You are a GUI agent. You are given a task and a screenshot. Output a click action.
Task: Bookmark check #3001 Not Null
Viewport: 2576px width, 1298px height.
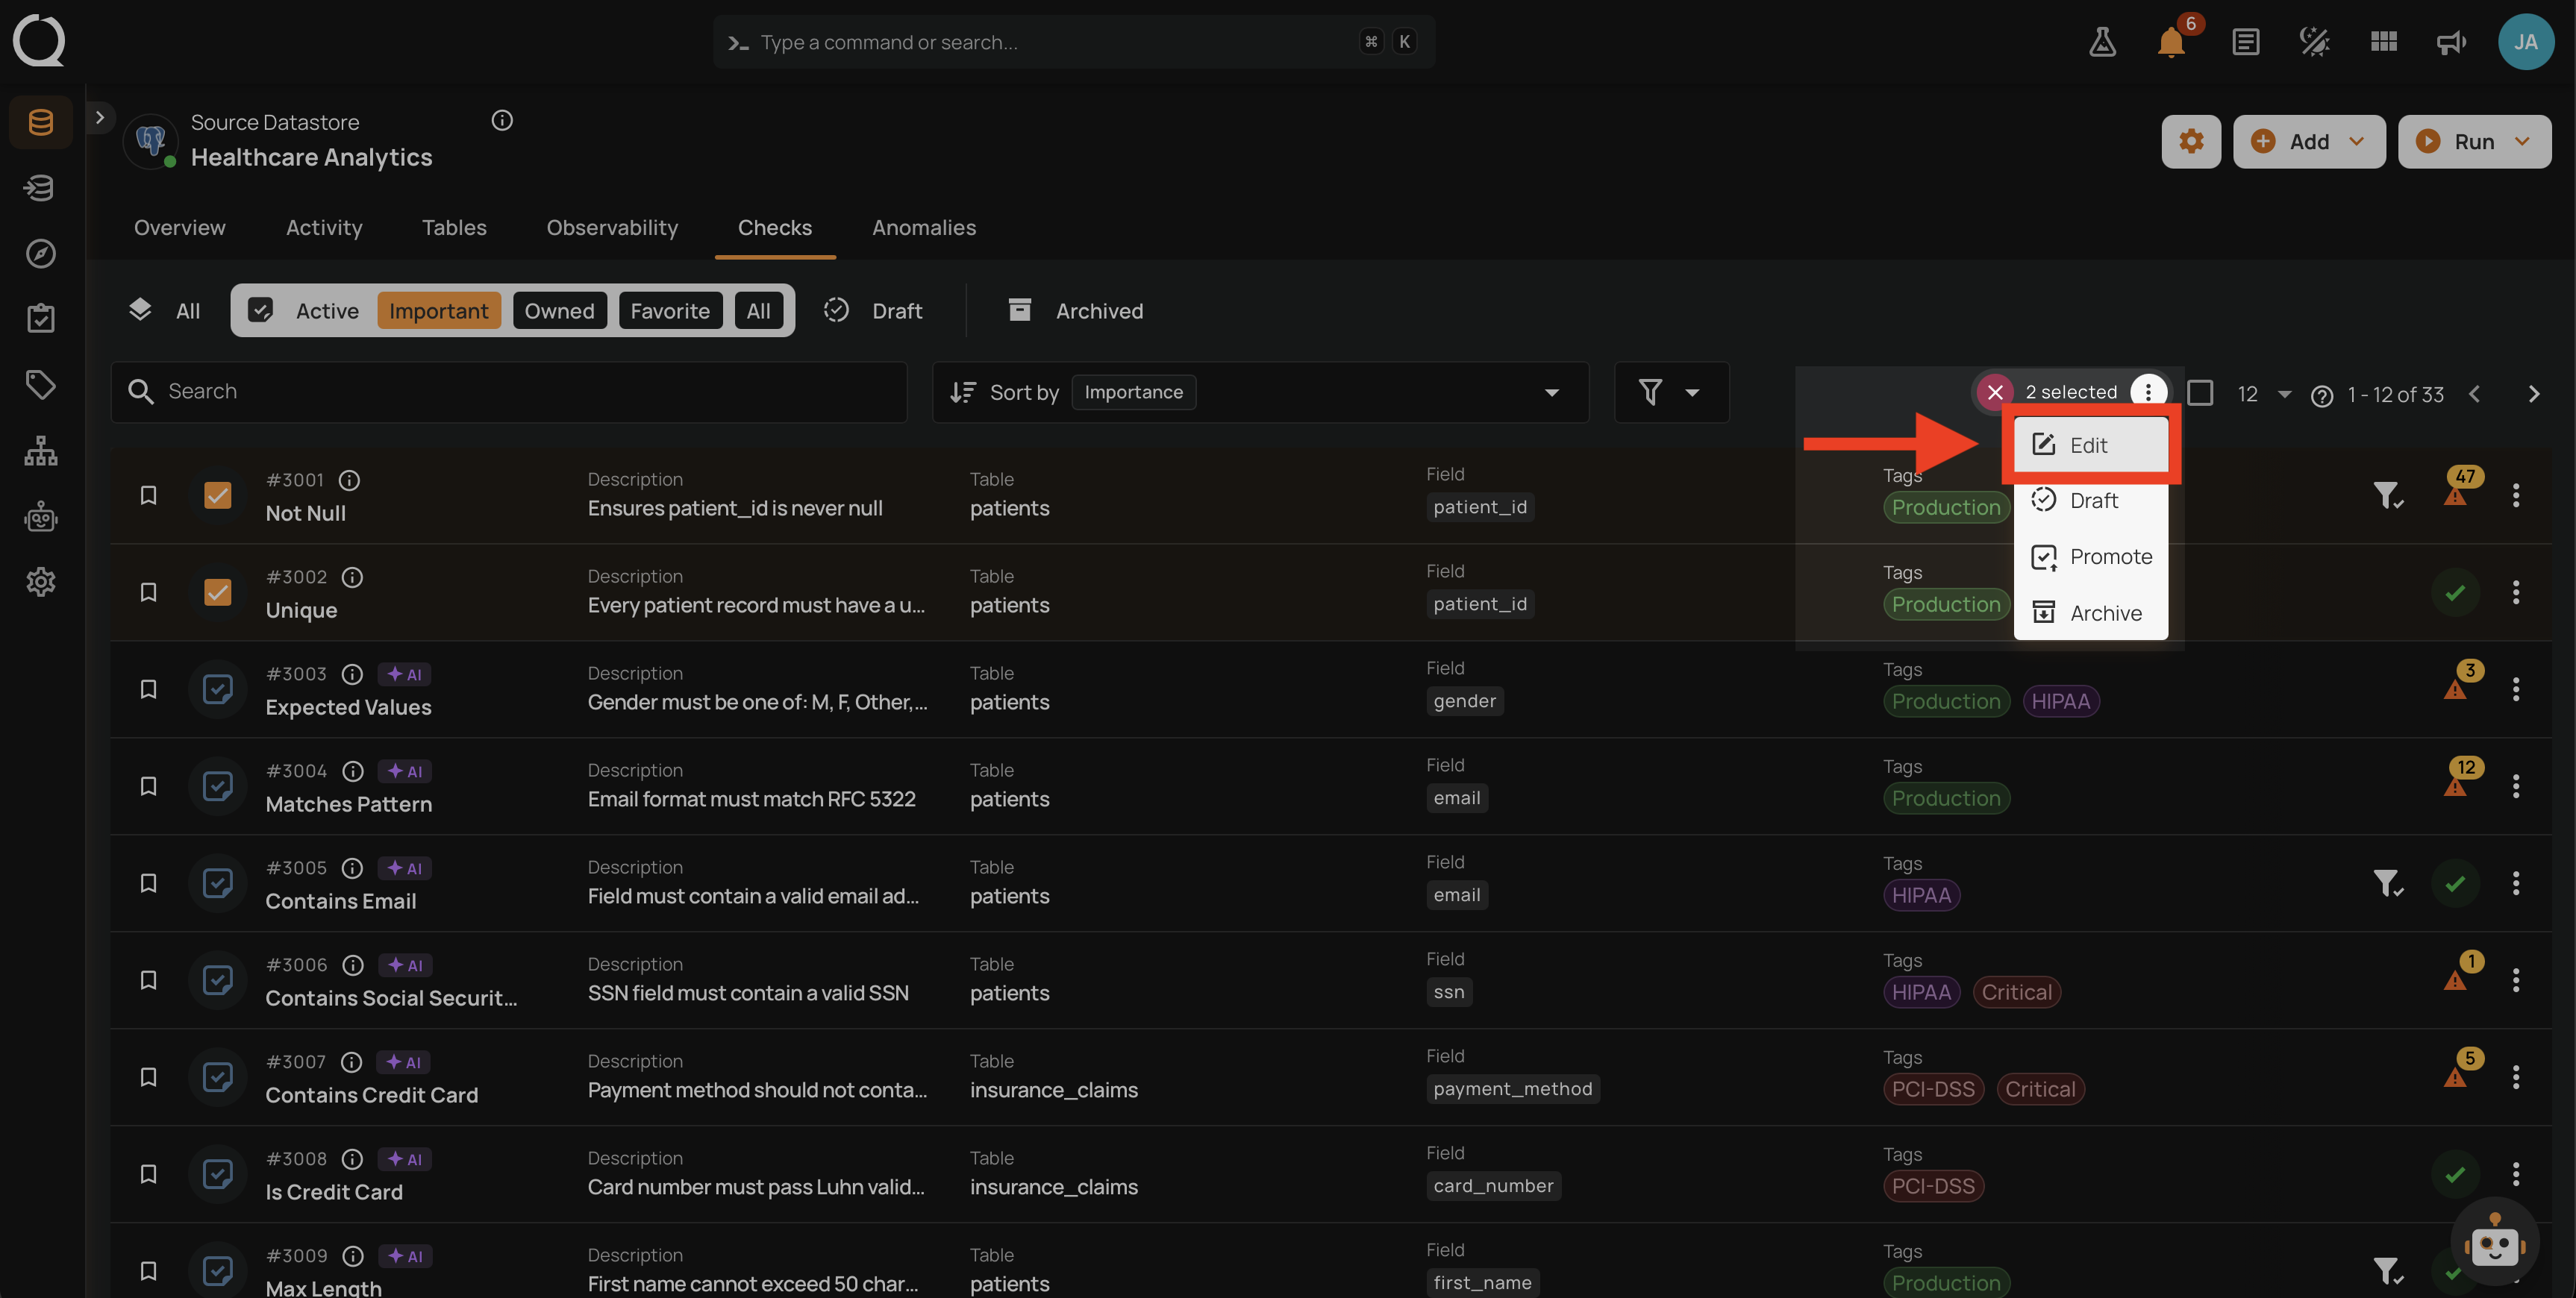tap(148, 495)
